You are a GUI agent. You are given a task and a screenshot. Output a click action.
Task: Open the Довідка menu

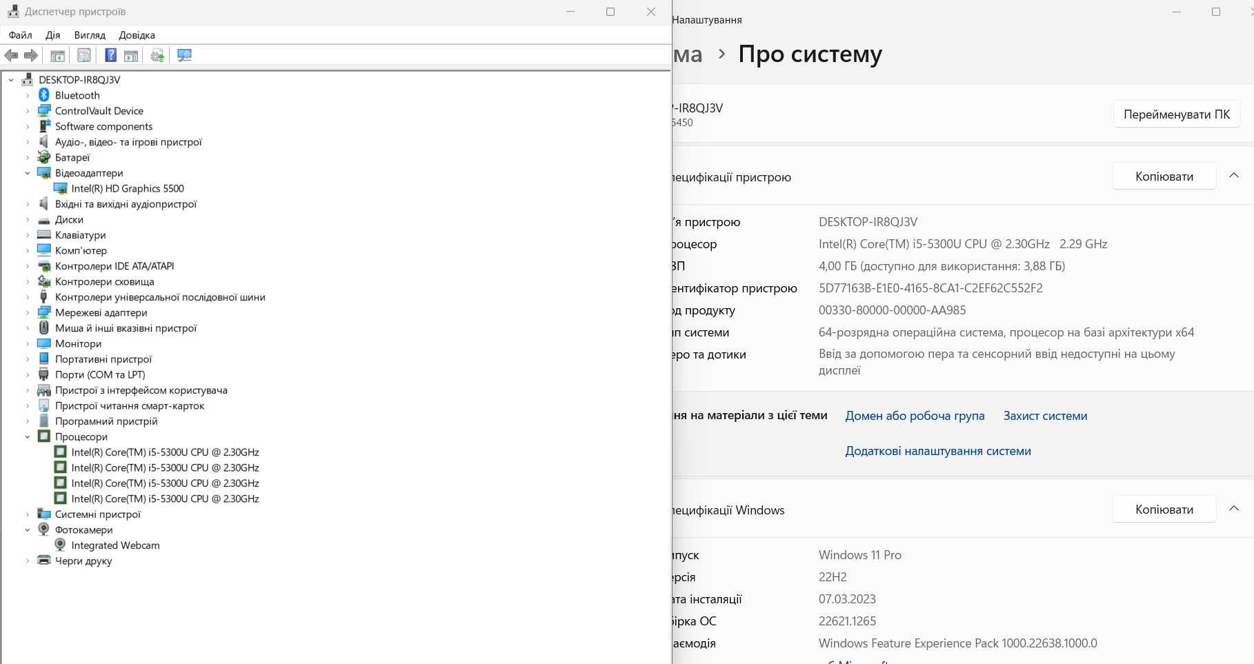(137, 35)
